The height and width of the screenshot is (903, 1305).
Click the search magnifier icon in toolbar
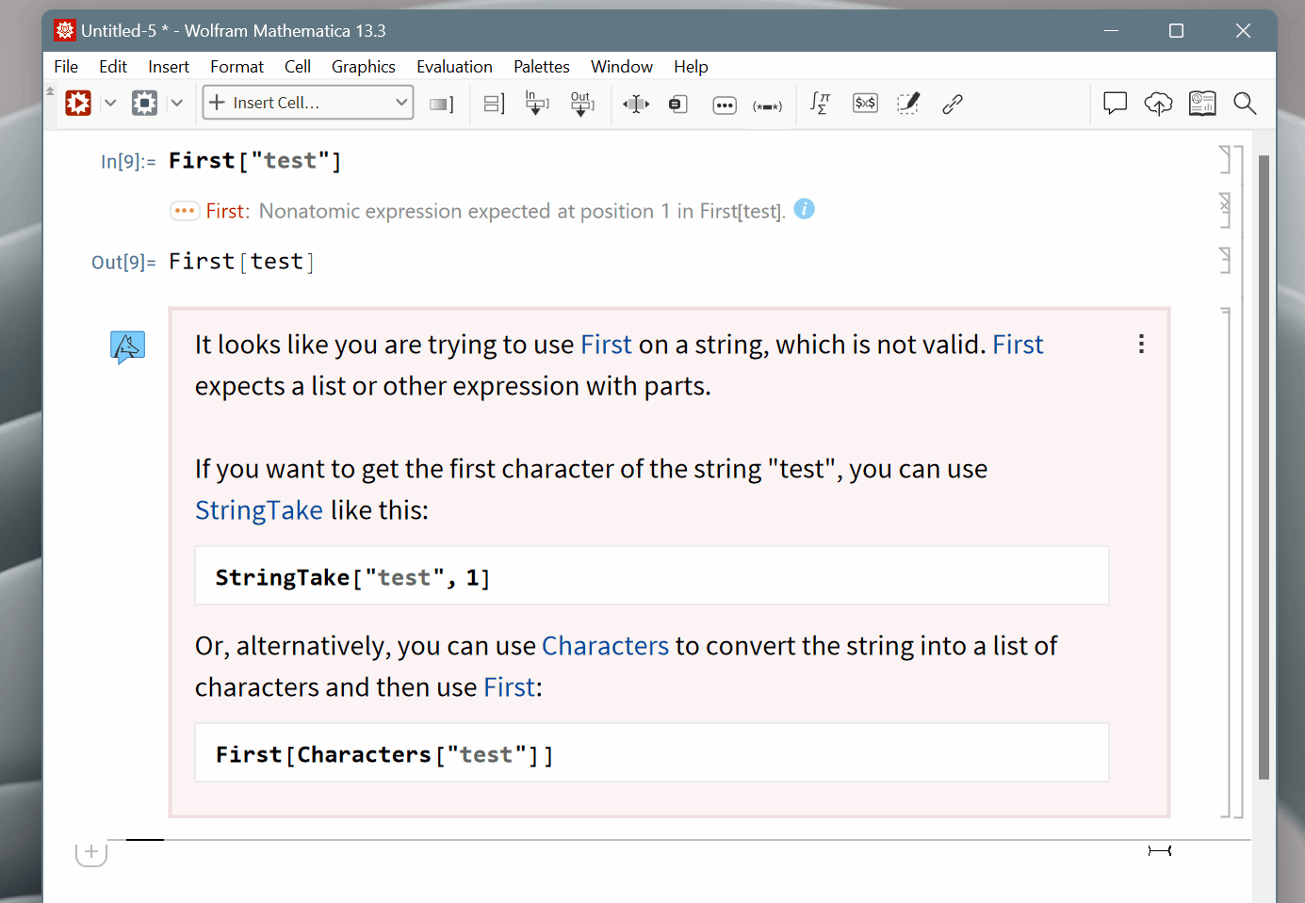1245,104
